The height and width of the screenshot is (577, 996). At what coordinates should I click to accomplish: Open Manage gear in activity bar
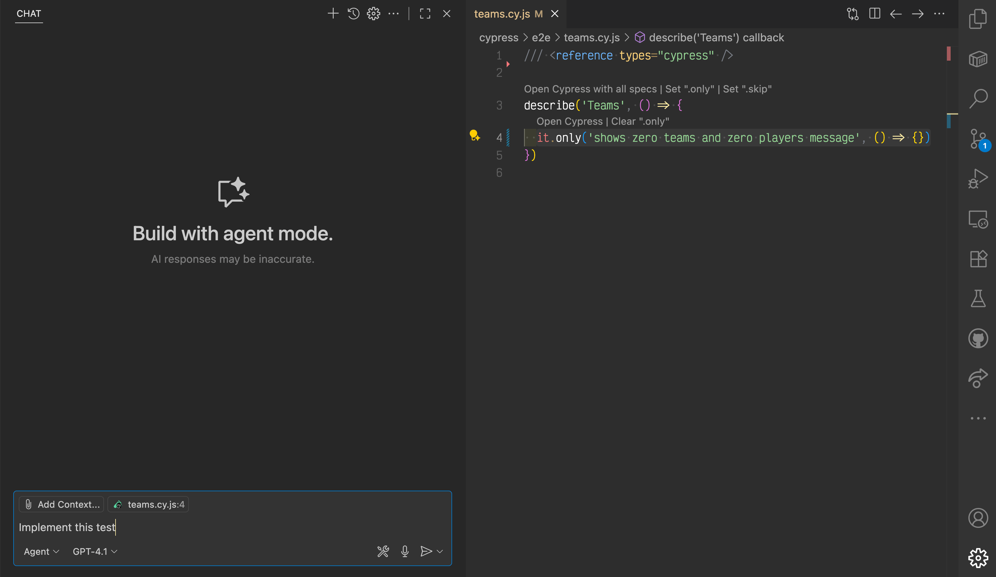pyautogui.click(x=978, y=558)
